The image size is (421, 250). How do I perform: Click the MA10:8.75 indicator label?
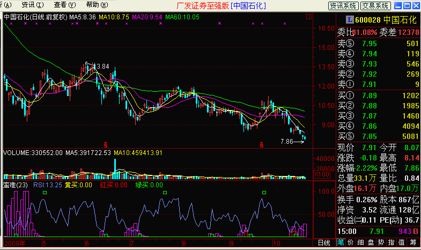pyautogui.click(x=114, y=17)
